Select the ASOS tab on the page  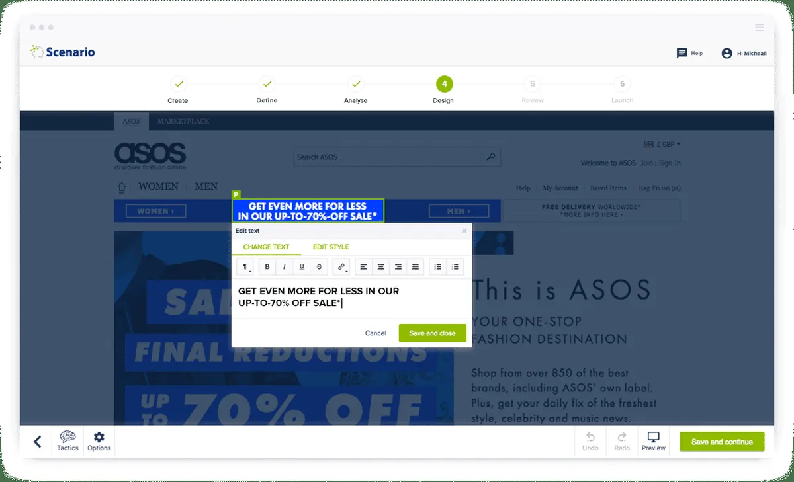pyautogui.click(x=131, y=122)
